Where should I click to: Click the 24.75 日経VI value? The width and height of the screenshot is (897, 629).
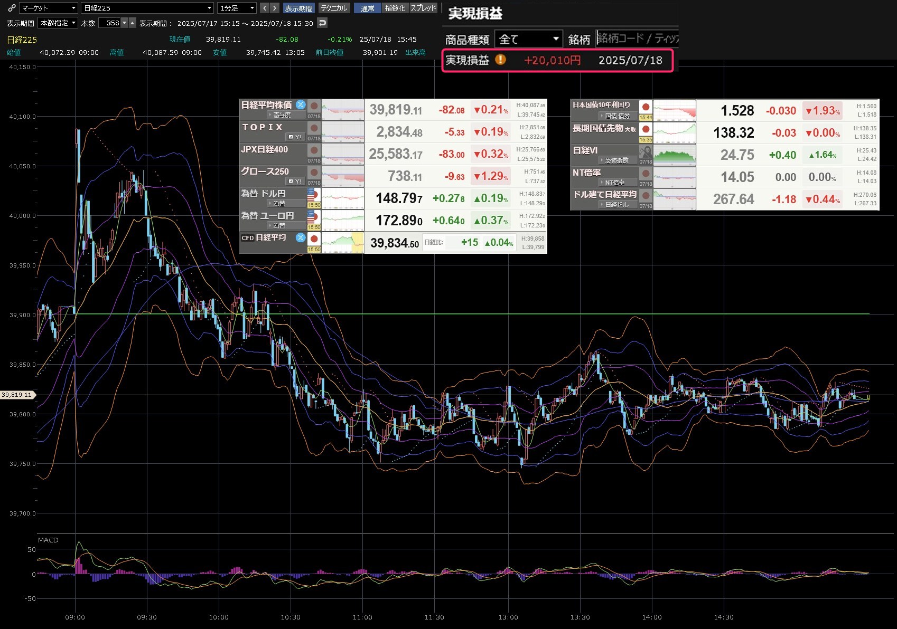click(737, 155)
